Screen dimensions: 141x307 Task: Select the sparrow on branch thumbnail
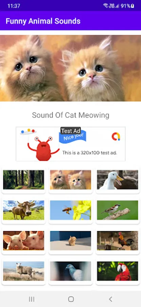pos(118,210)
